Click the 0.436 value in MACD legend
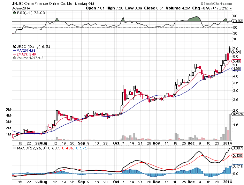 (x=68, y=148)
